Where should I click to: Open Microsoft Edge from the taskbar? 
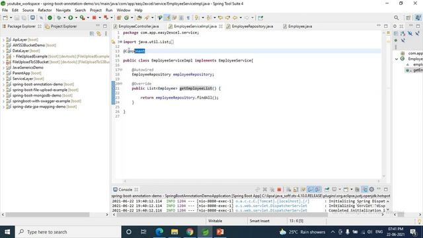tap(159, 232)
